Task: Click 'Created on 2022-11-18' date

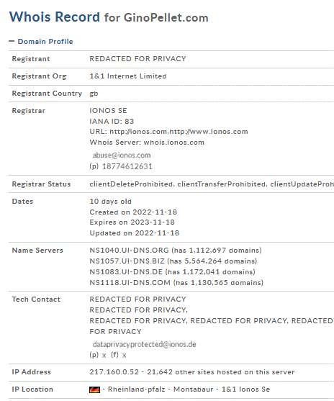Action: (133, 212)
